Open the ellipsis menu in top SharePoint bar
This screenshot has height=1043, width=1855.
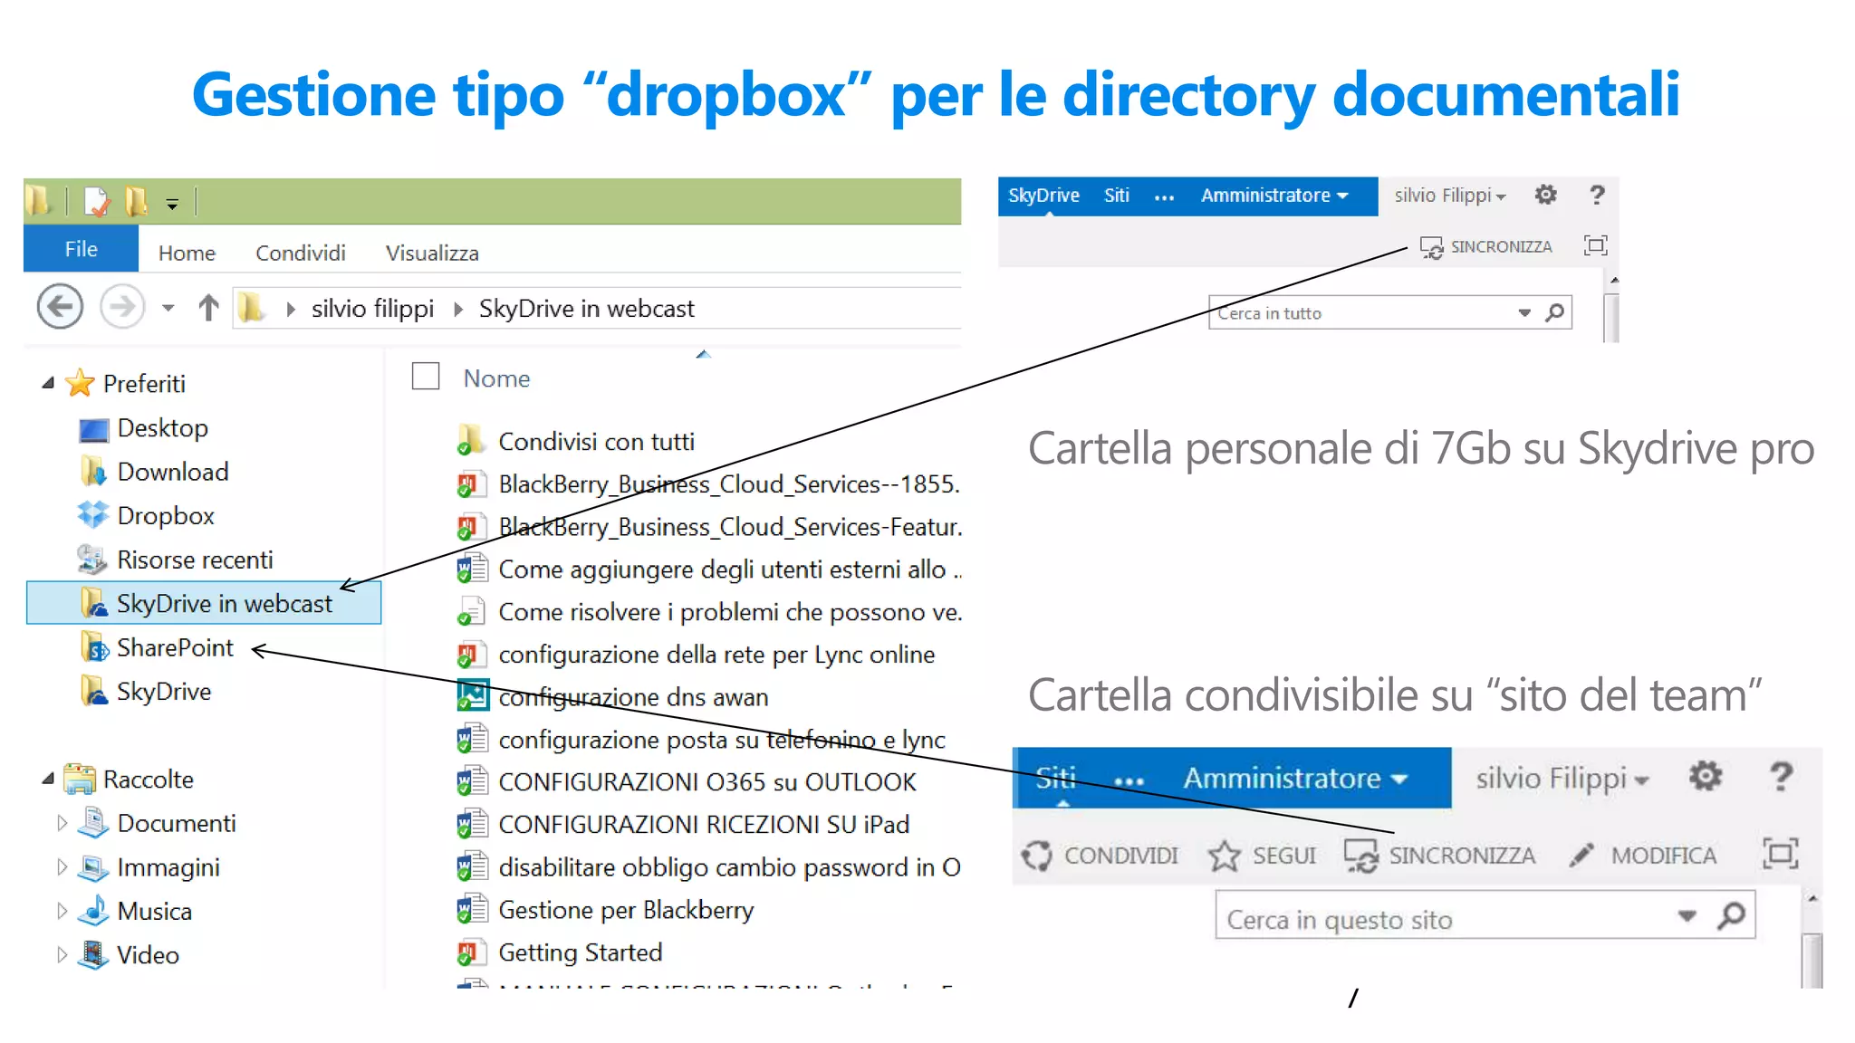[x=1164, y=197]
